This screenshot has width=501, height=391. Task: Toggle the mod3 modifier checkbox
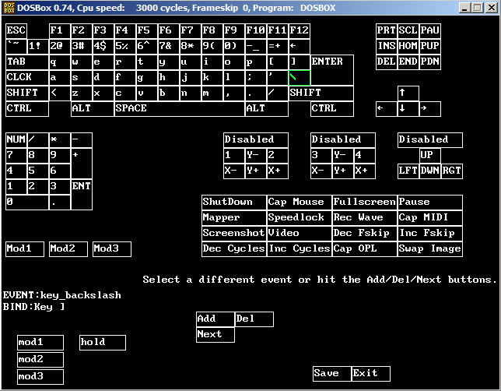click(x=40, y=377)
